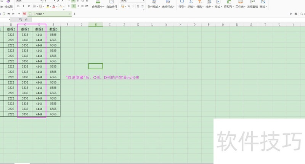Click the magnifier icon beside fx
Image resolution: width=305 pixels, height=164 pixels.
21,19
